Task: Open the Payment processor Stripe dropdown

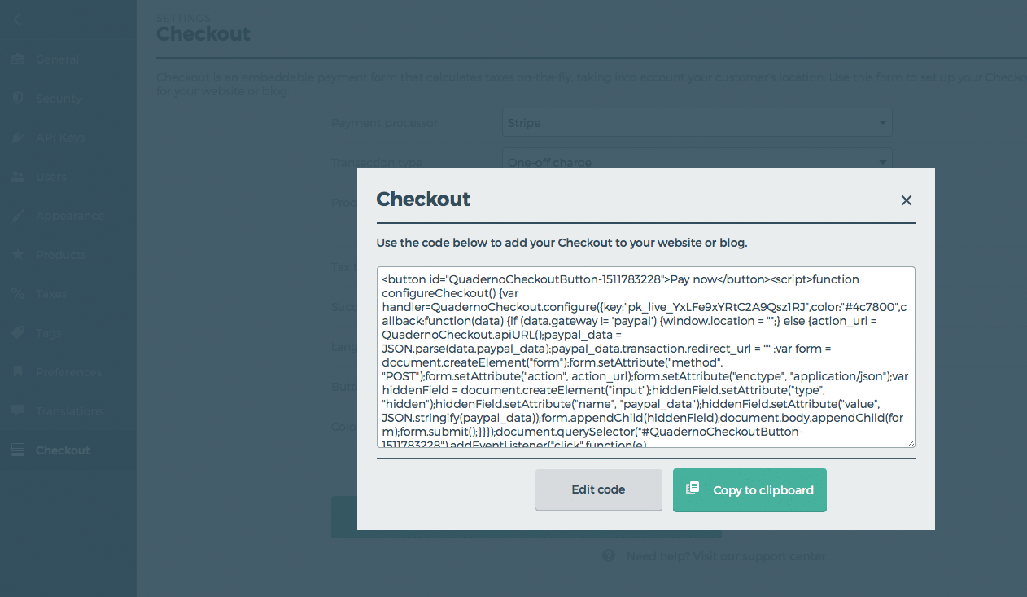Action: pyautogui.click(x=697, y=123)
